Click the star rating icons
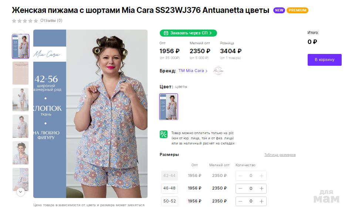 [25, 21]
